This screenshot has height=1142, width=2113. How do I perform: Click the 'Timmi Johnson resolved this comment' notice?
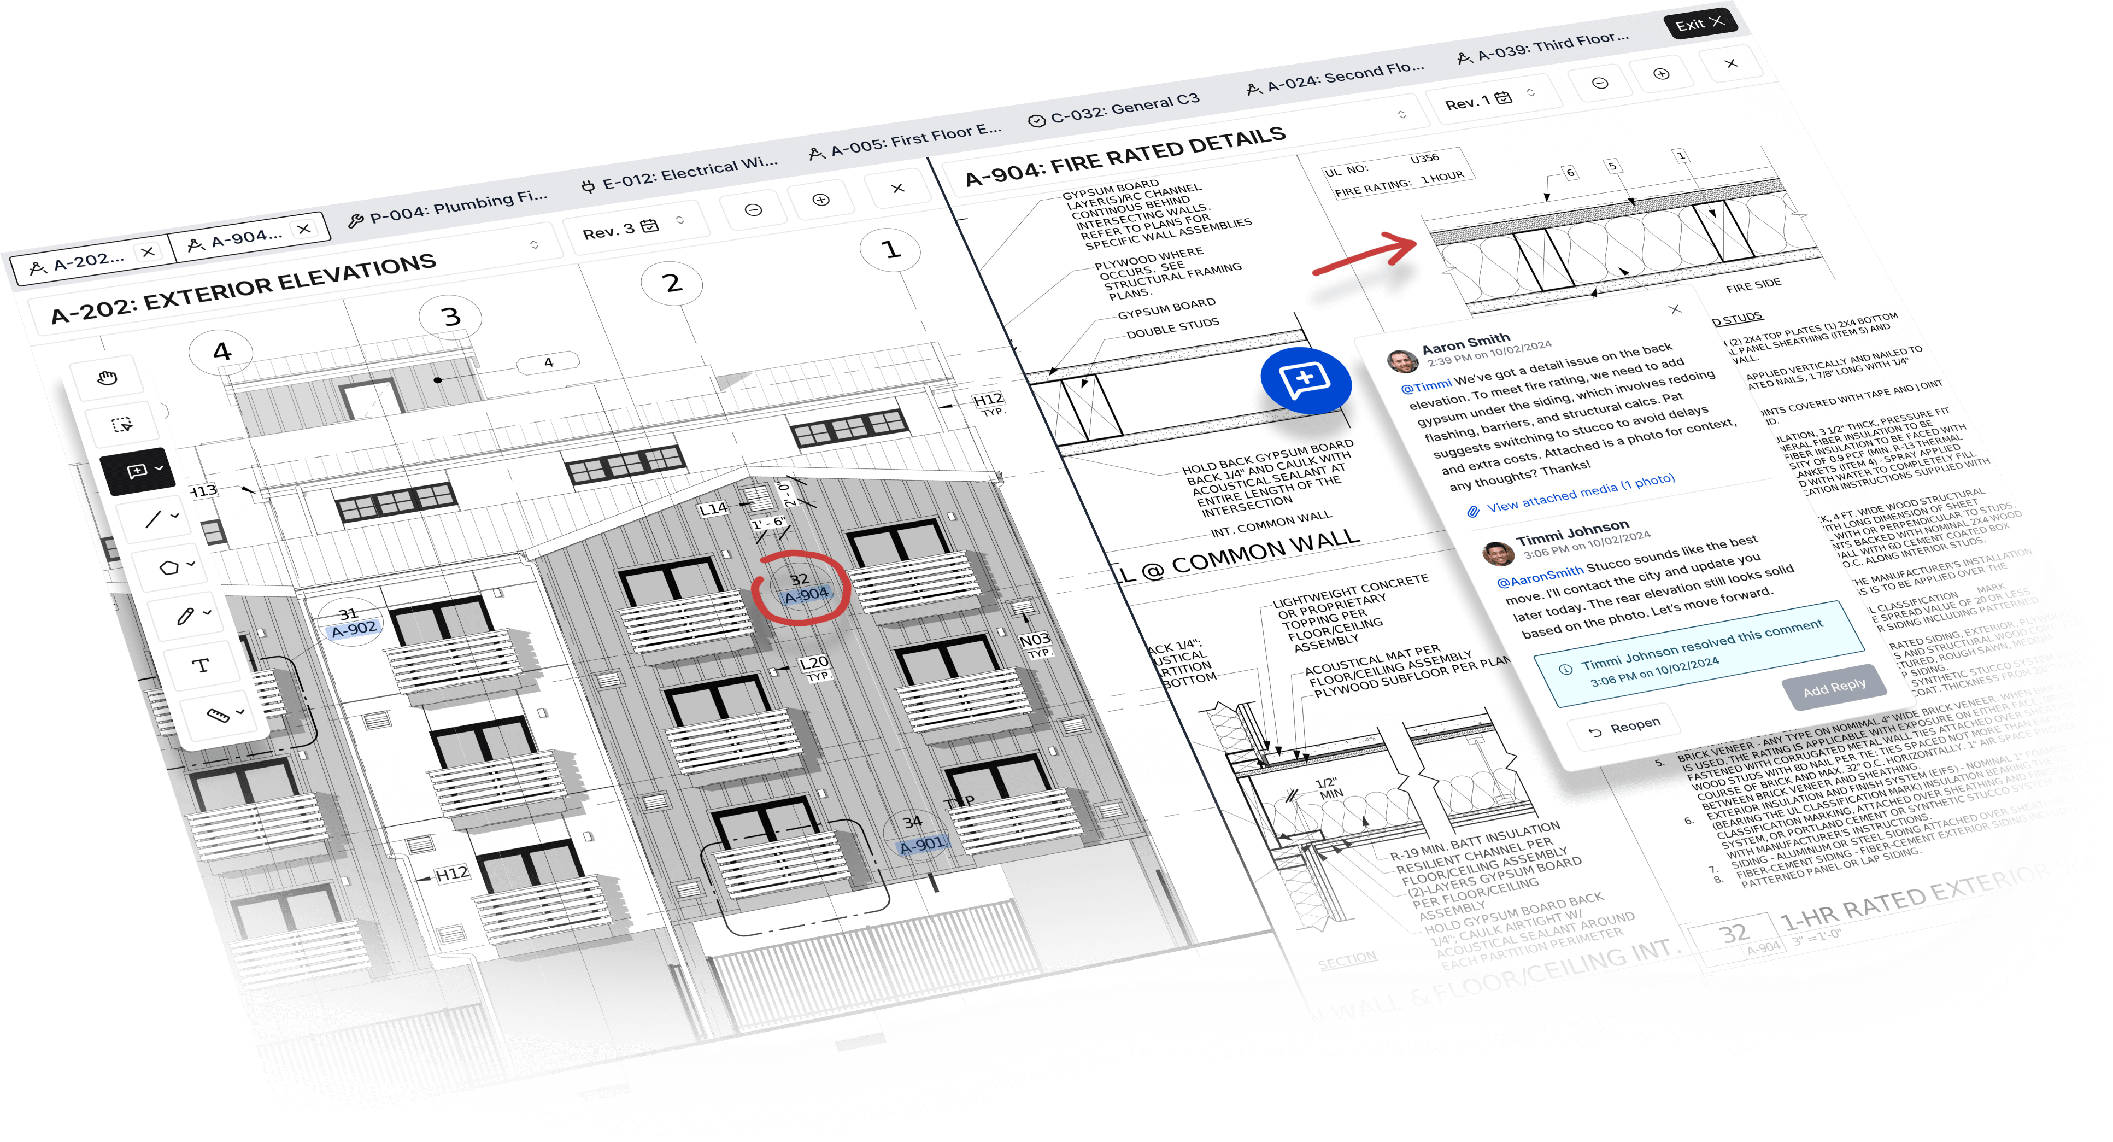1698,654
